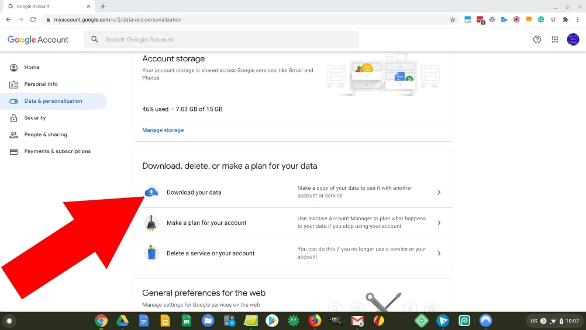Open Personal info in the sidebar

pyautogui.click(x=53, y=84)
